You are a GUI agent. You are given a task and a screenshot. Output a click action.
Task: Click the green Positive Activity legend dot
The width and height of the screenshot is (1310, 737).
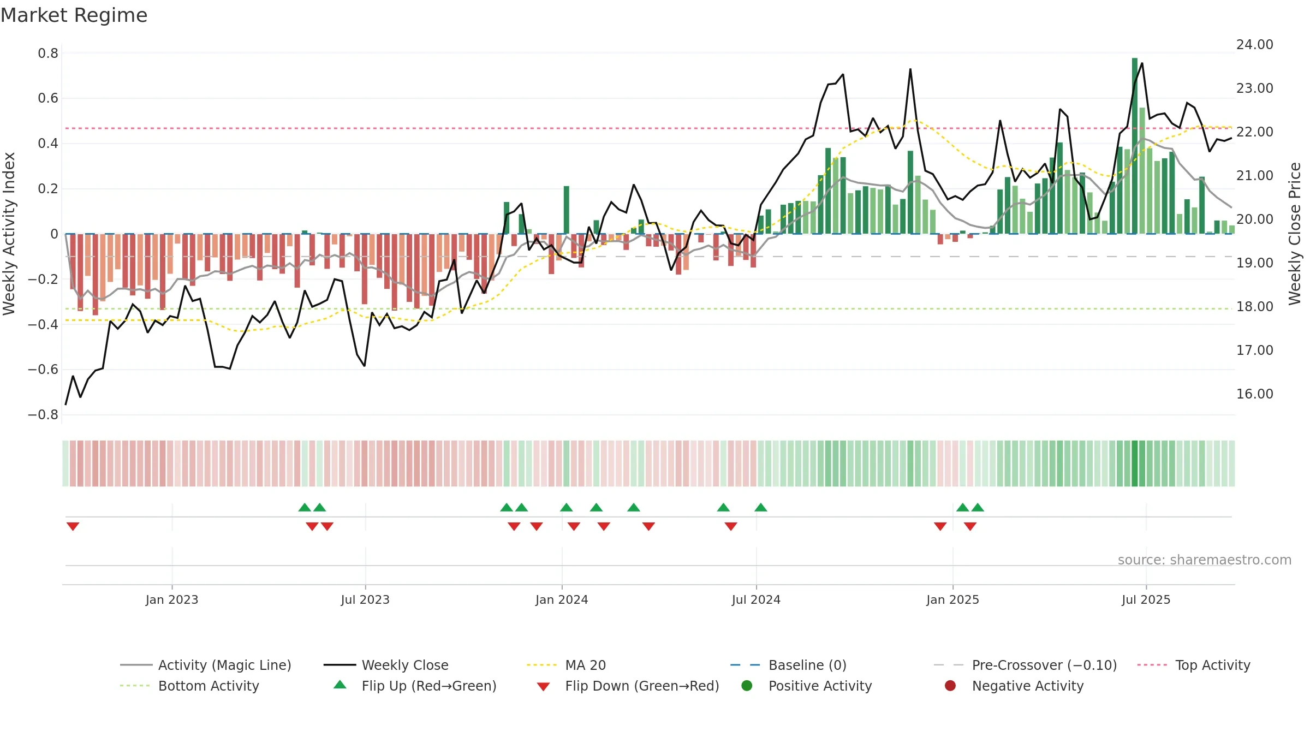tap(747, 686)
